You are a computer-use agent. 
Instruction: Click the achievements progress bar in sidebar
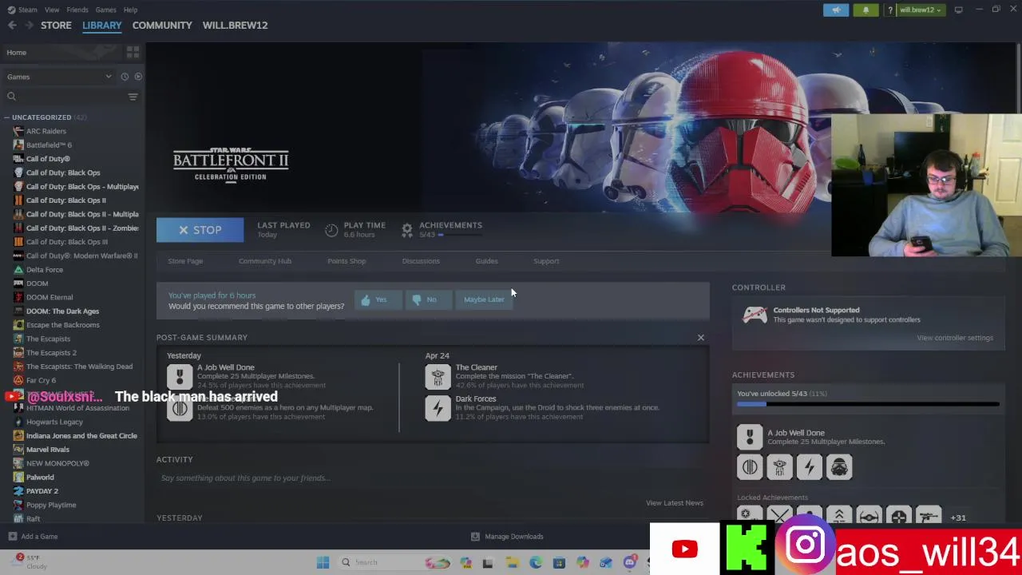868,404
